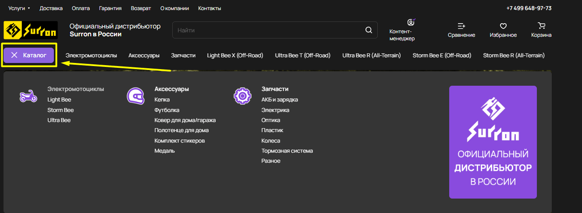Image resolution: width=582 pixels, height=213 pixels.
Task: Click the purple Surron distributor banner
Action: coord(493,142)
